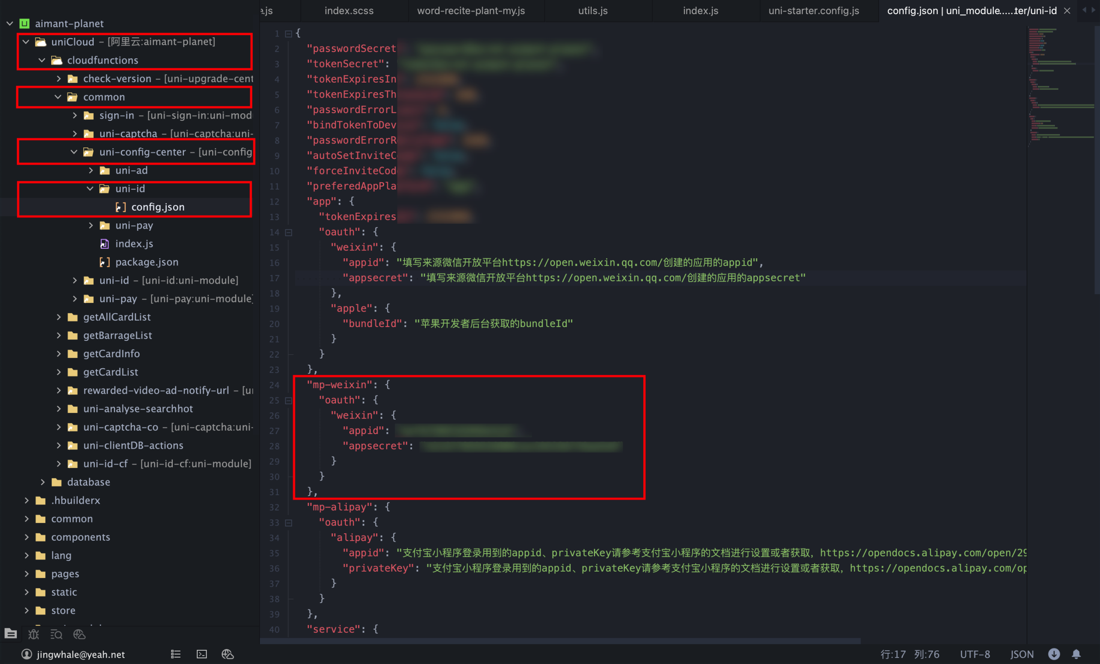Fold the oauth block at line 14
This screenshot has width=1100, height=664.
[289, 232]
